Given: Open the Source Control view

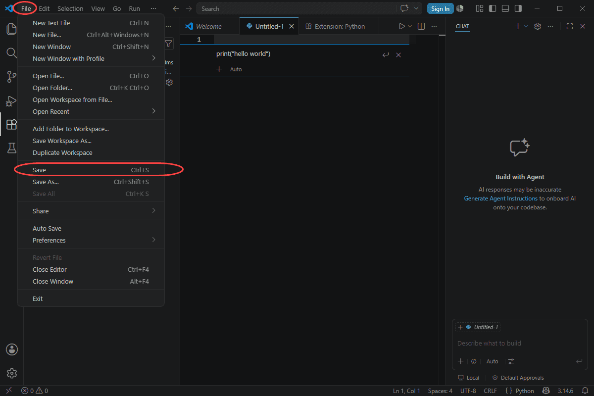Looking at the screenshot, I should click(x=11, y=77).
